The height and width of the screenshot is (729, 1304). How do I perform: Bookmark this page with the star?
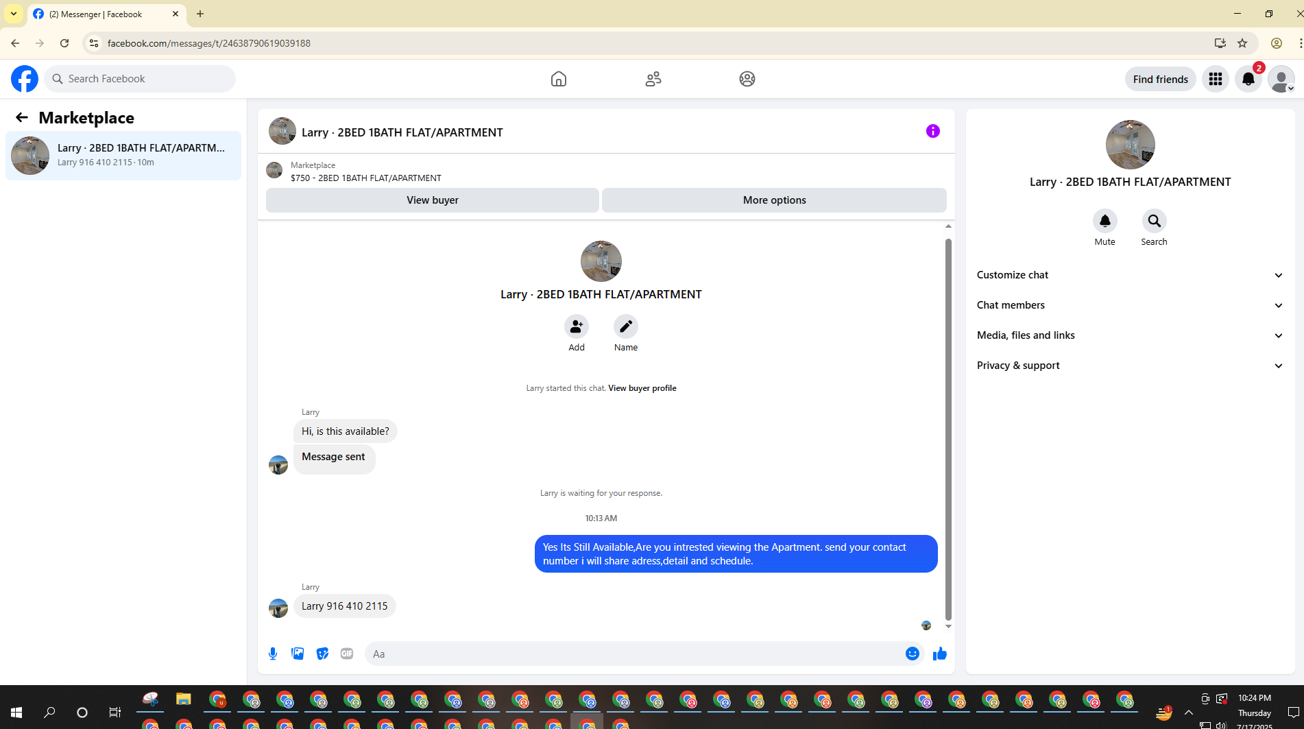click(1242, 43)
